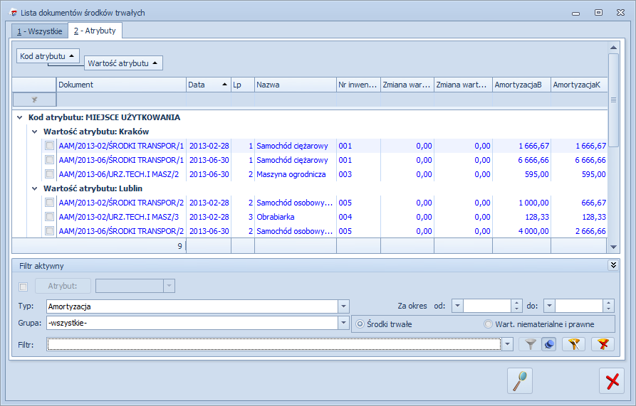Sort by Nr inwen... column header
636x406 pixels.
[x=358, y=85]
